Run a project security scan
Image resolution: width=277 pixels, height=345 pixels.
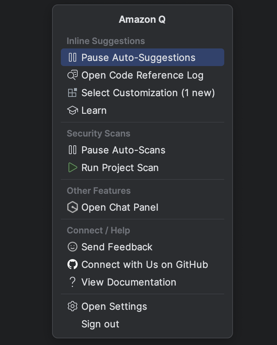(x=120, y=167)
